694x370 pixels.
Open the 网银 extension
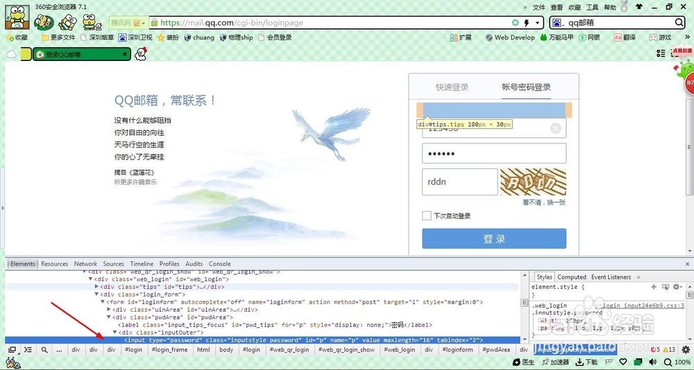pos(589,37)
